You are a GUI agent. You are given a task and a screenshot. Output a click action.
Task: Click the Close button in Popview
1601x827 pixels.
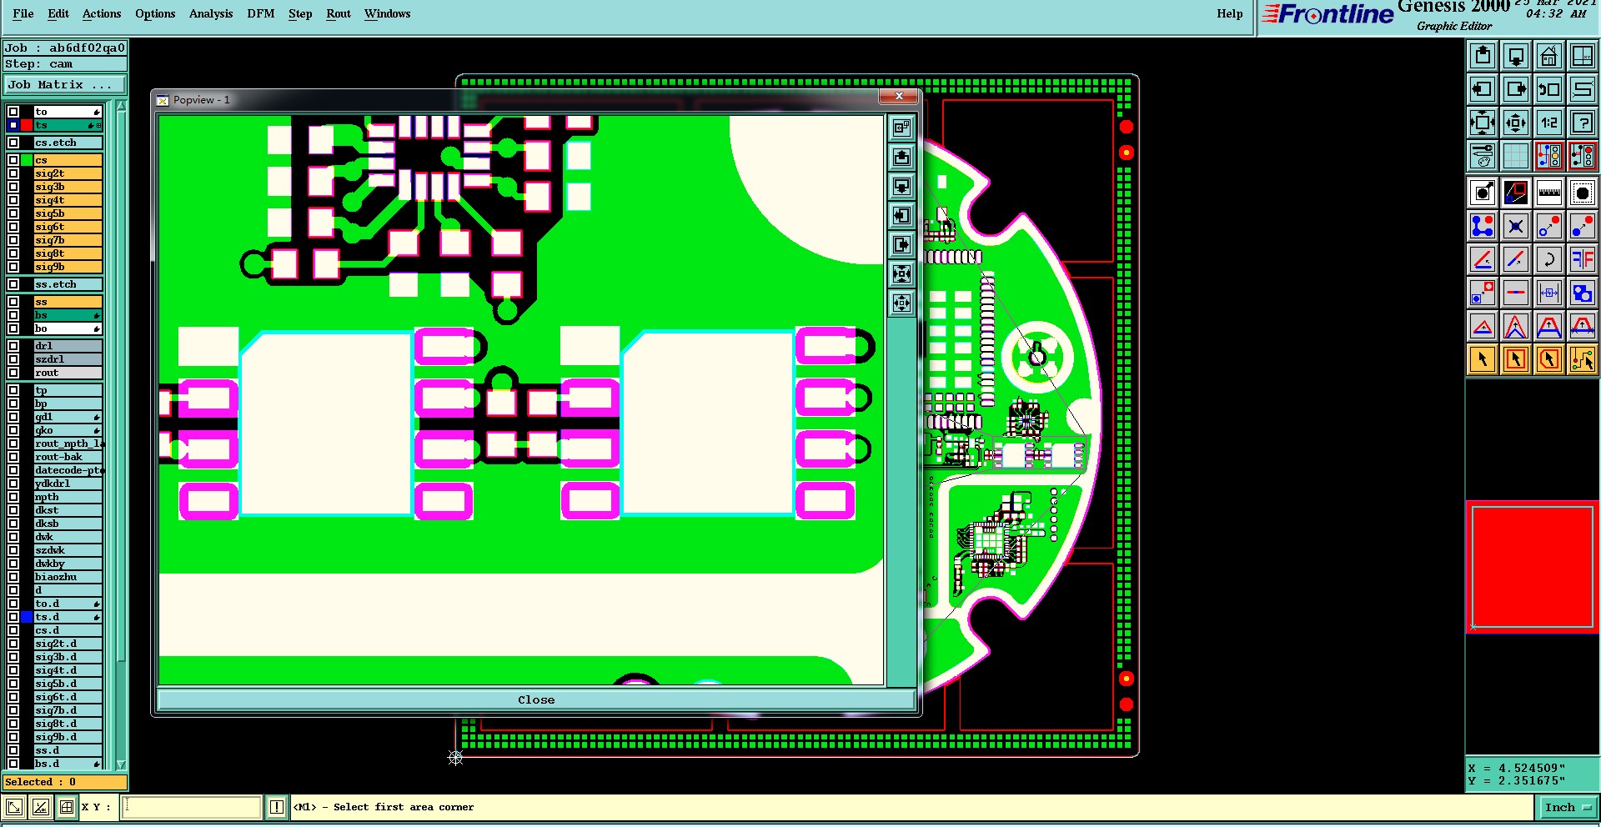point(536,700)
